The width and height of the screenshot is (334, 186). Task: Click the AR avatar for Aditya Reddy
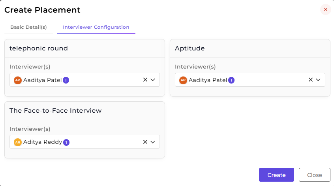click(18, 142)
